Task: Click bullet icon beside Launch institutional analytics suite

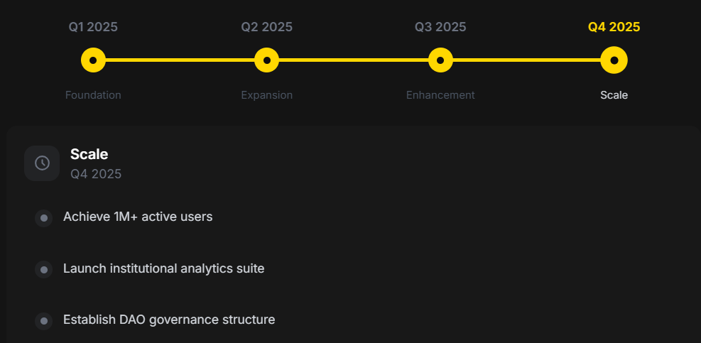Action: point(44,270)
